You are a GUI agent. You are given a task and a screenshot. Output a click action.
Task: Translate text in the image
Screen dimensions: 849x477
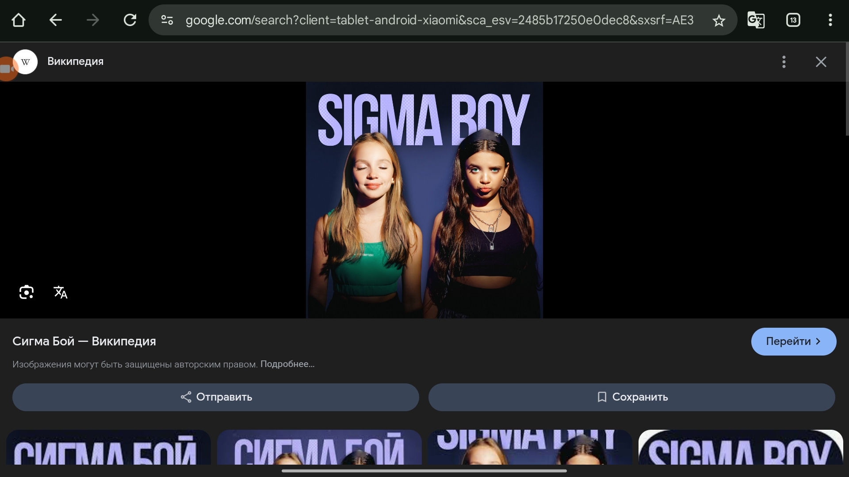coord(61,292)
